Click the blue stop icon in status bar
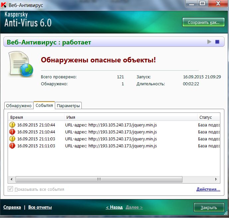Screen dimensions: 229x218 217,42
